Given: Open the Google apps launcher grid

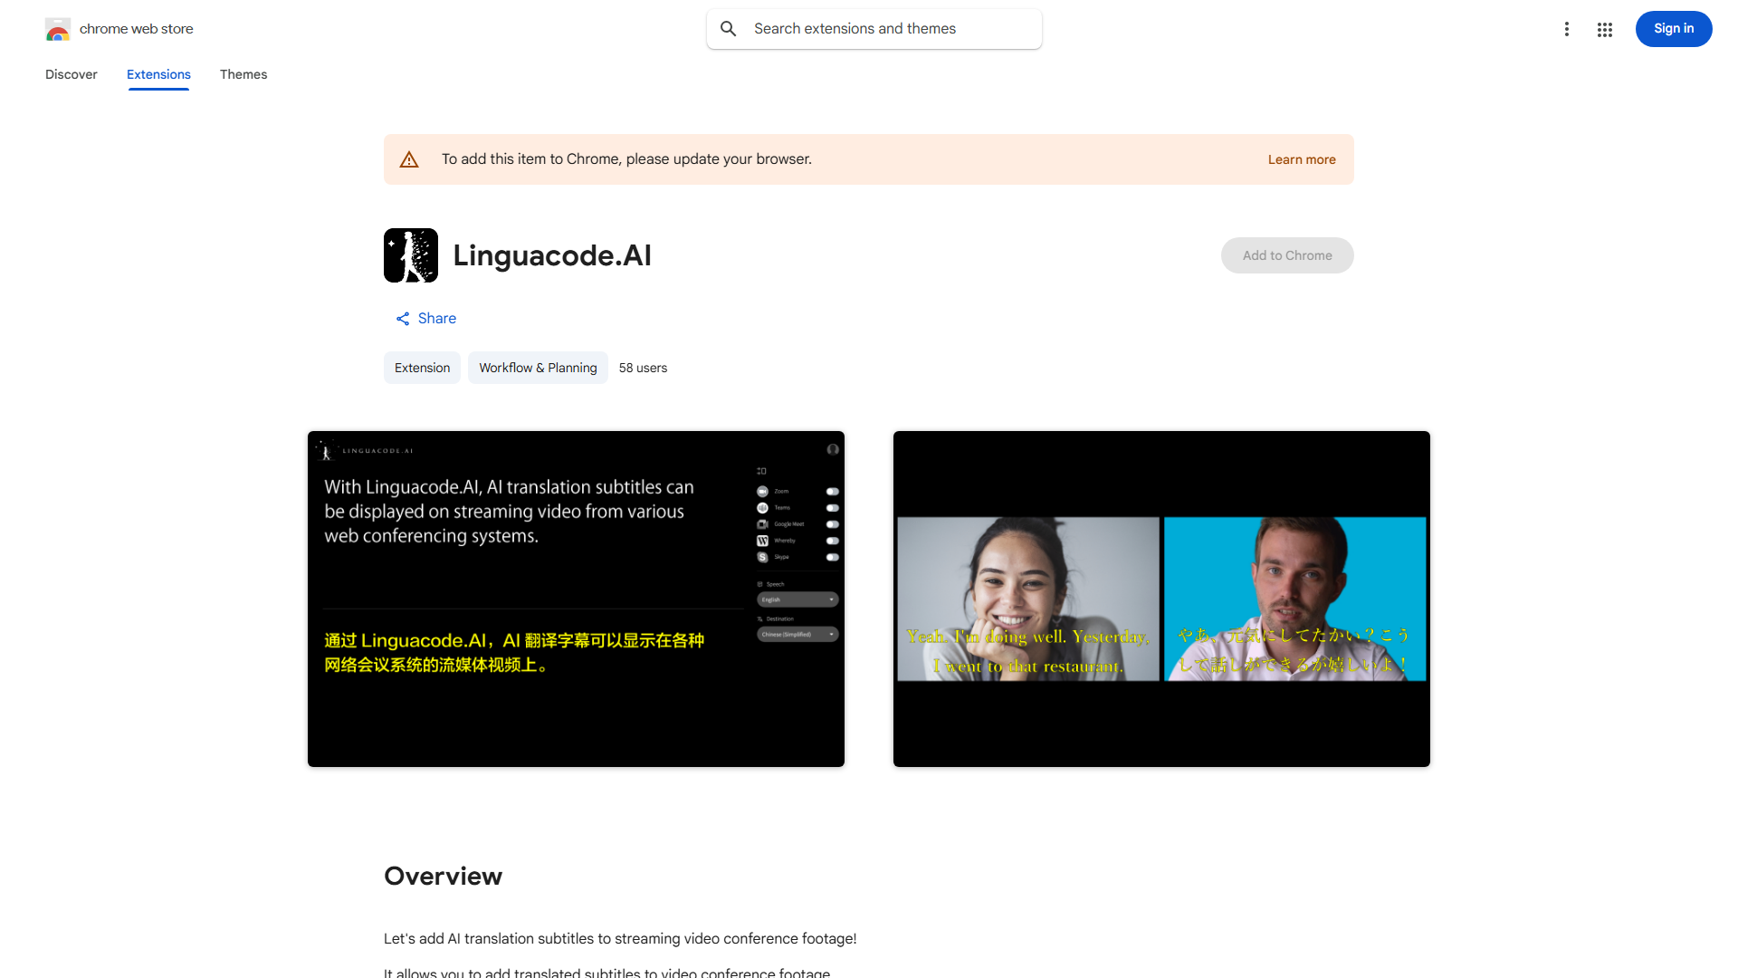Looking at the screenshot, I should [1605, 29].
